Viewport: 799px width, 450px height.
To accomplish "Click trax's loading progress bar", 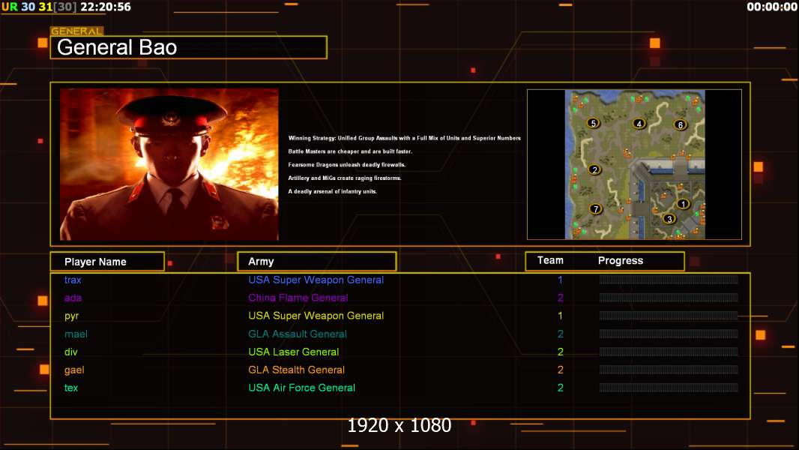I will click(669, 279).
